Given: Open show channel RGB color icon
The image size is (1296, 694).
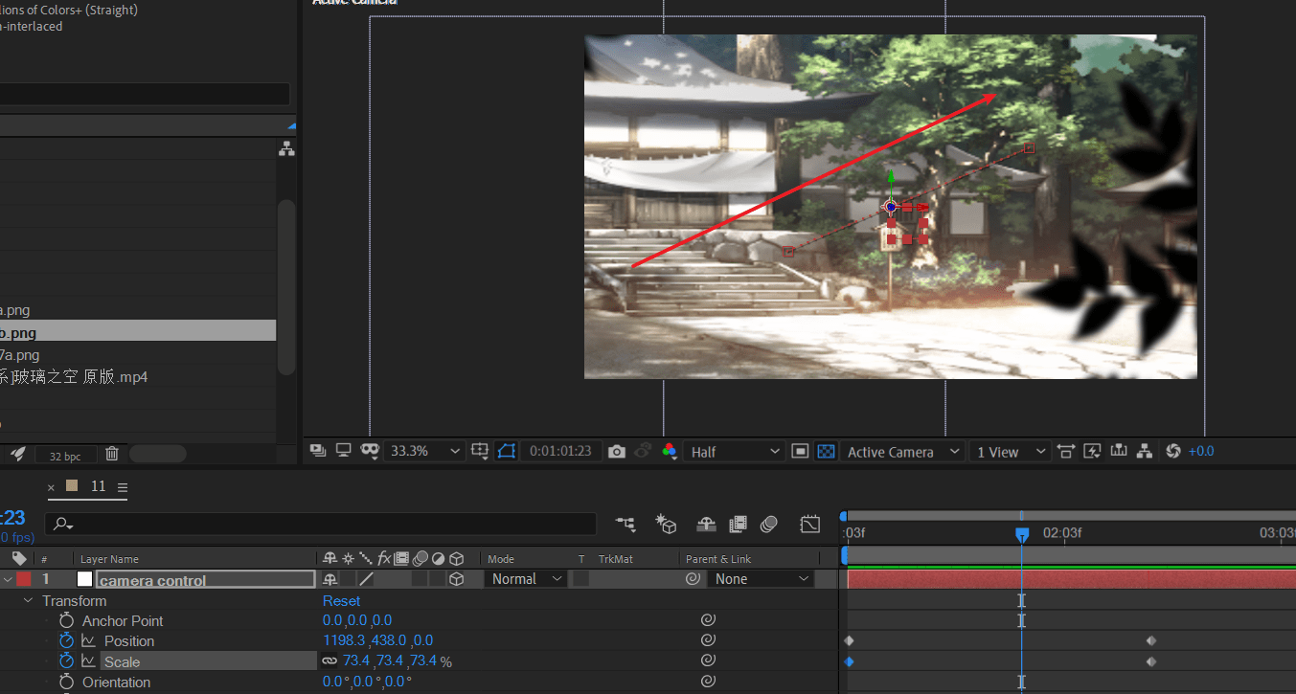Looking at the screenshot, I should tap(670, 451).
